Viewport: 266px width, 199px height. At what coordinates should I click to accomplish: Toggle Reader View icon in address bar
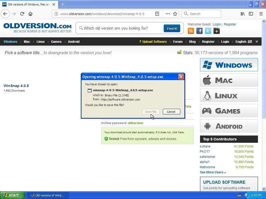157,14
